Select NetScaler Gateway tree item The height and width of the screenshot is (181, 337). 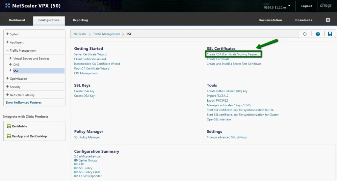pos(22,95)
